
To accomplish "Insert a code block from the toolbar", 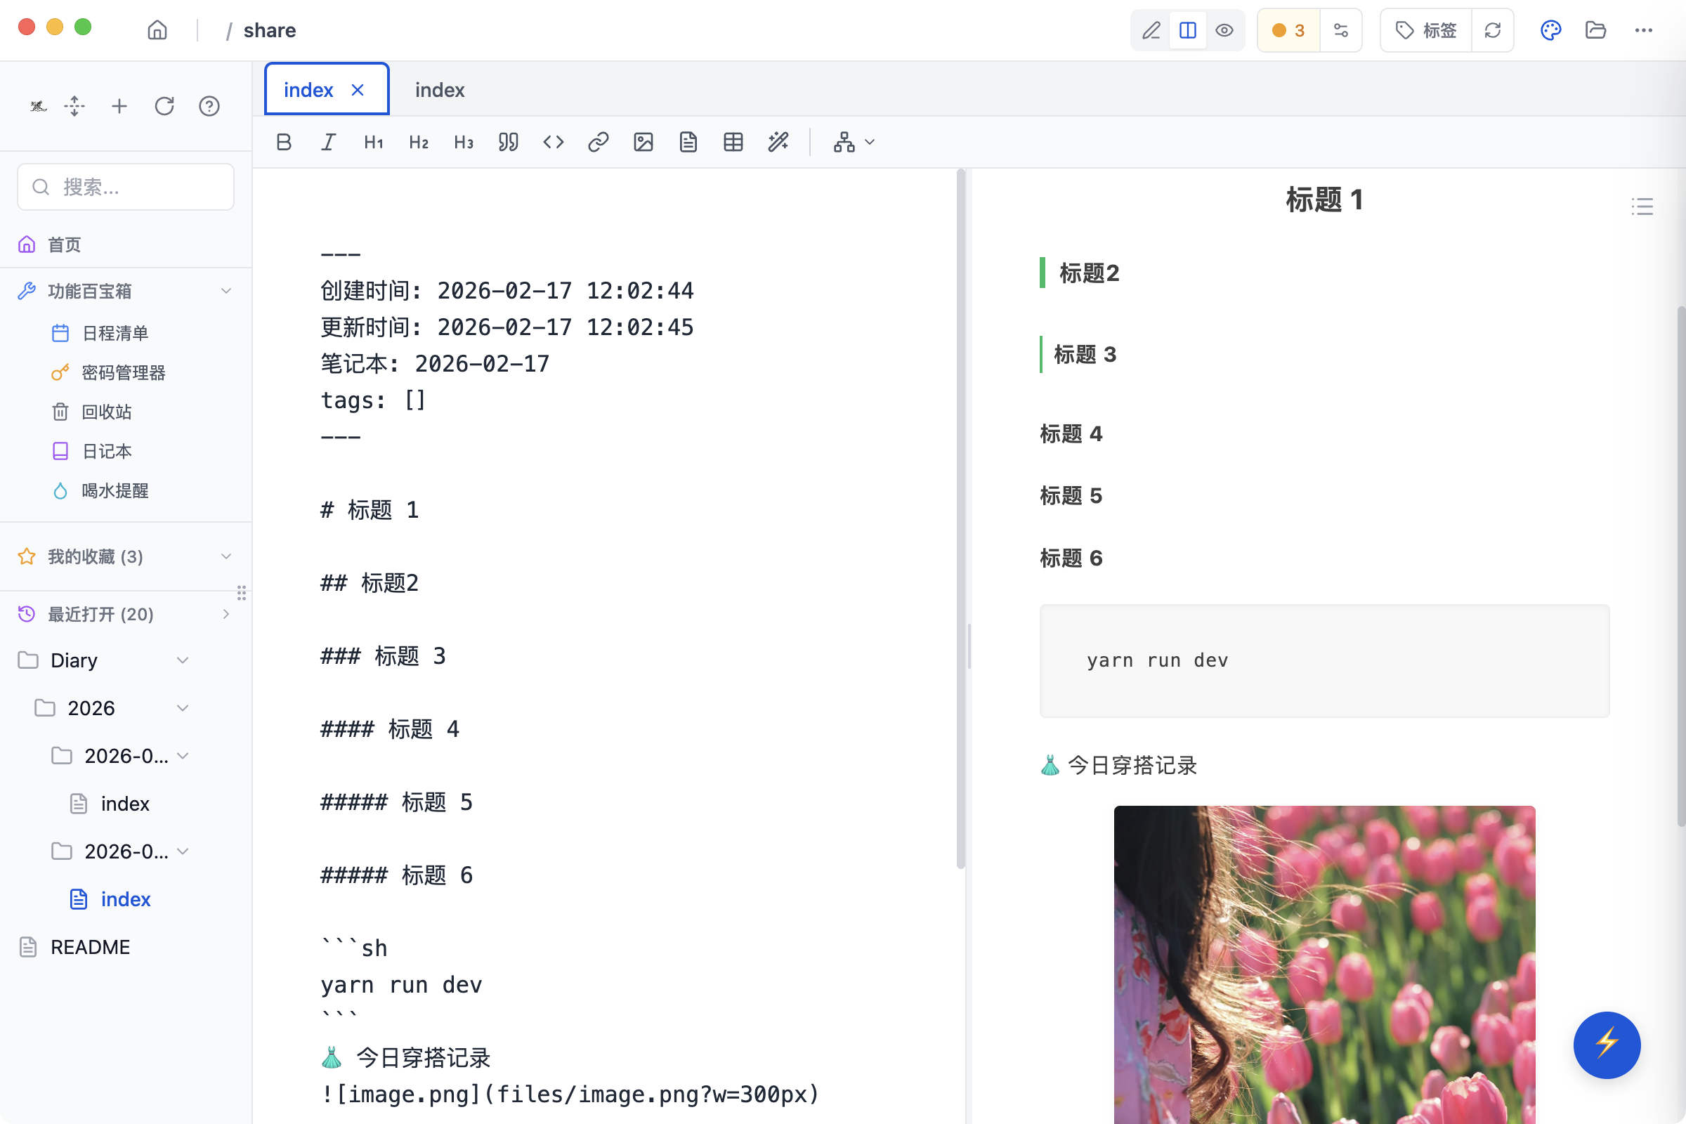I will tap(553, 141).
